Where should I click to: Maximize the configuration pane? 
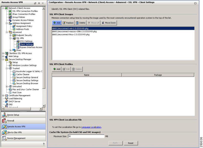195,3
